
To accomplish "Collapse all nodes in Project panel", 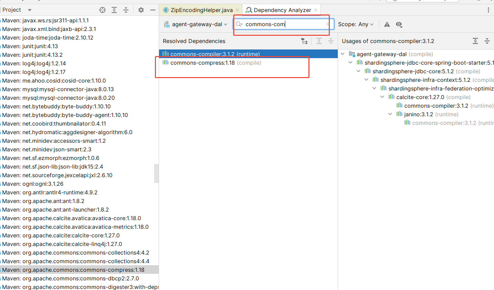I will point(126,10).
